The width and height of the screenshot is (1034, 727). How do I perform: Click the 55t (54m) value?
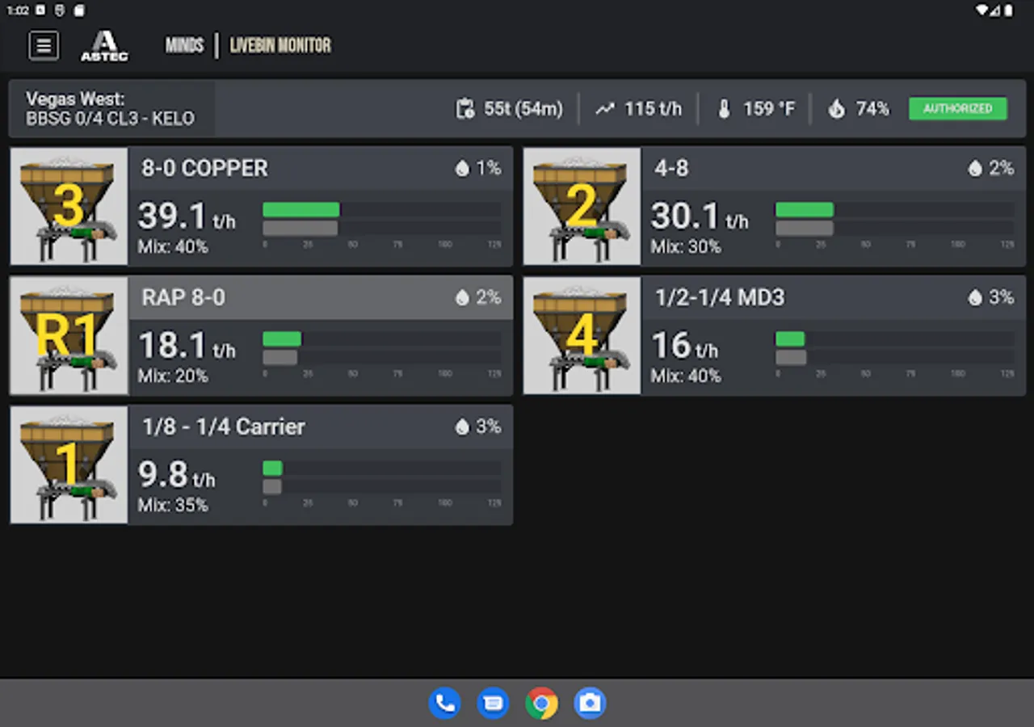523,109
